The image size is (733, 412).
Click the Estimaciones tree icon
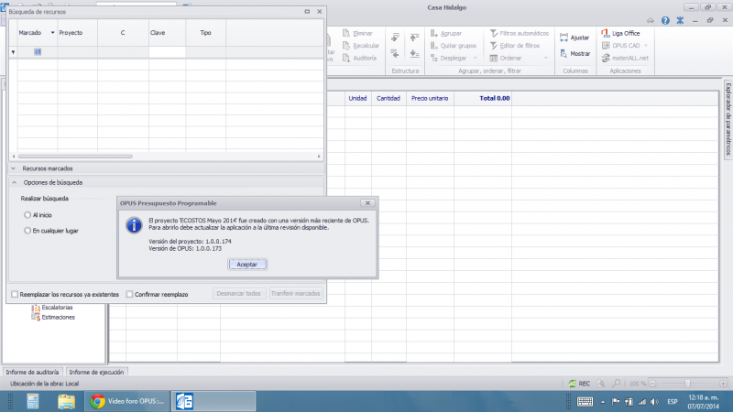[36, 317]
